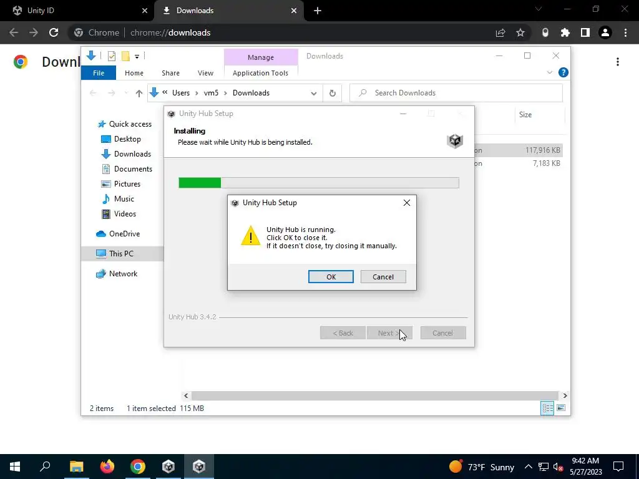
Task: Click Cancel in the Unity Hub running dialog
Action: (x=383, y=276)
